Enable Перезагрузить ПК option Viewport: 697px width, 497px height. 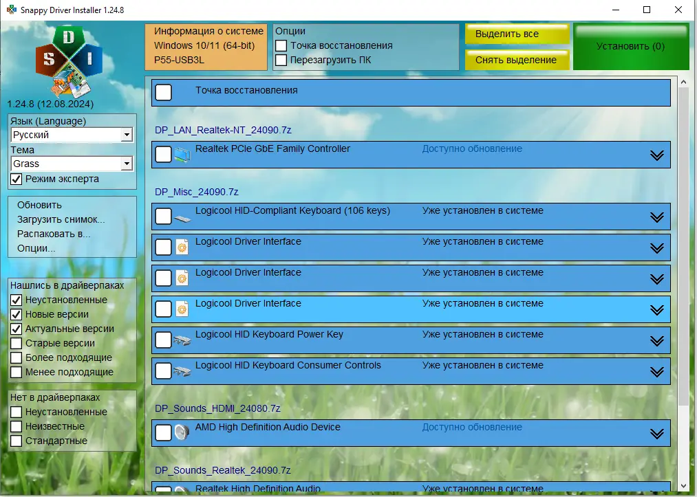281,60
